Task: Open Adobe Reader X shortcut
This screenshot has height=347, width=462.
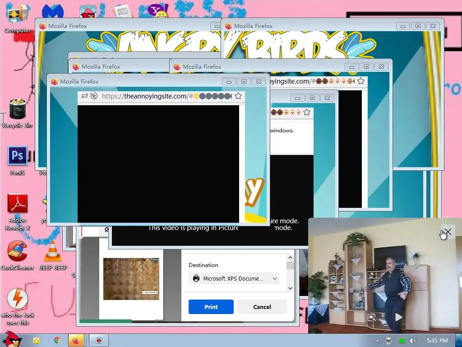Action: (x=18, y=212)
